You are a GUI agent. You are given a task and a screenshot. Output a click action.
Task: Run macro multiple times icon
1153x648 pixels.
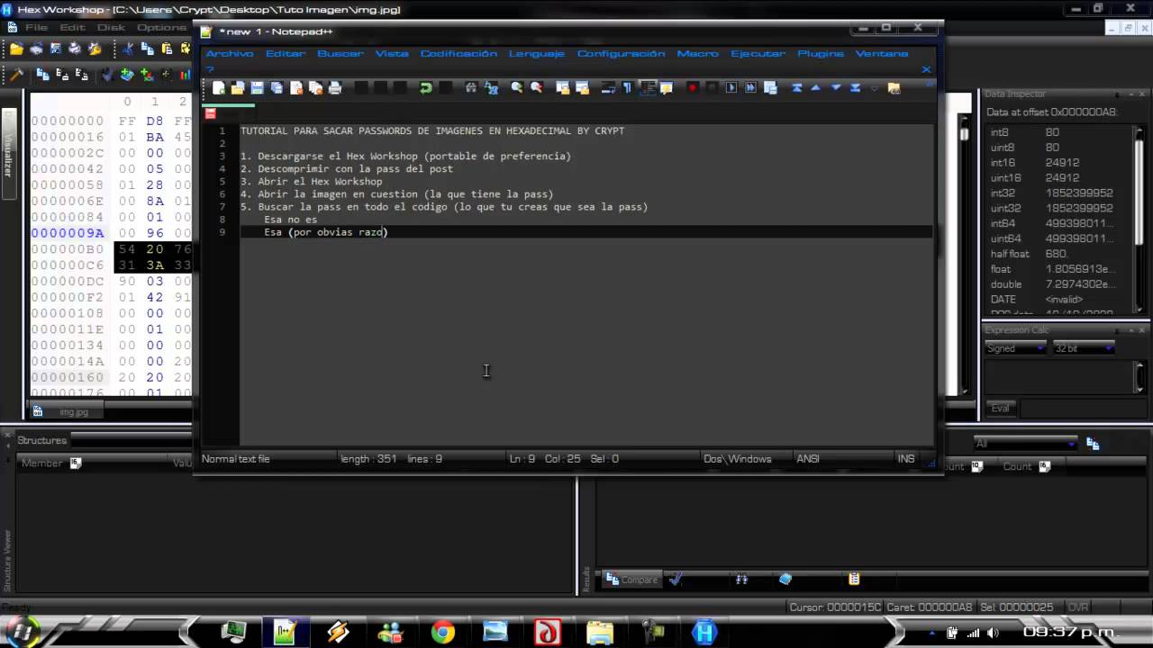(751, 87)
